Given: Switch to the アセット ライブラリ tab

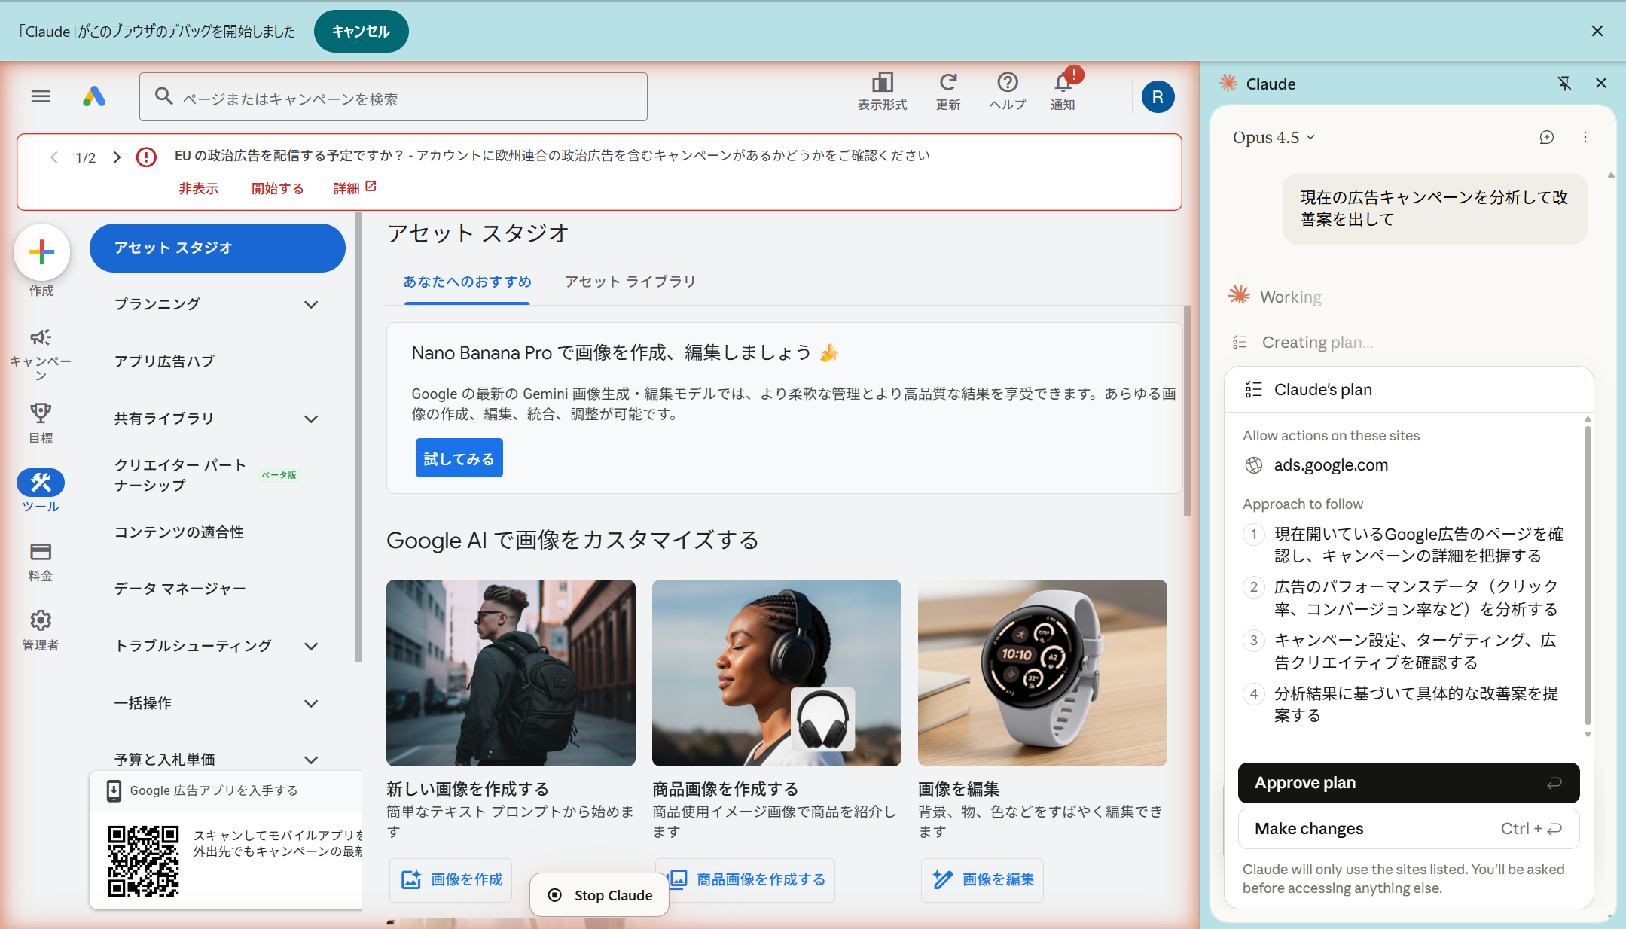Looking at the screenshot, I should (x=630, y=282).
